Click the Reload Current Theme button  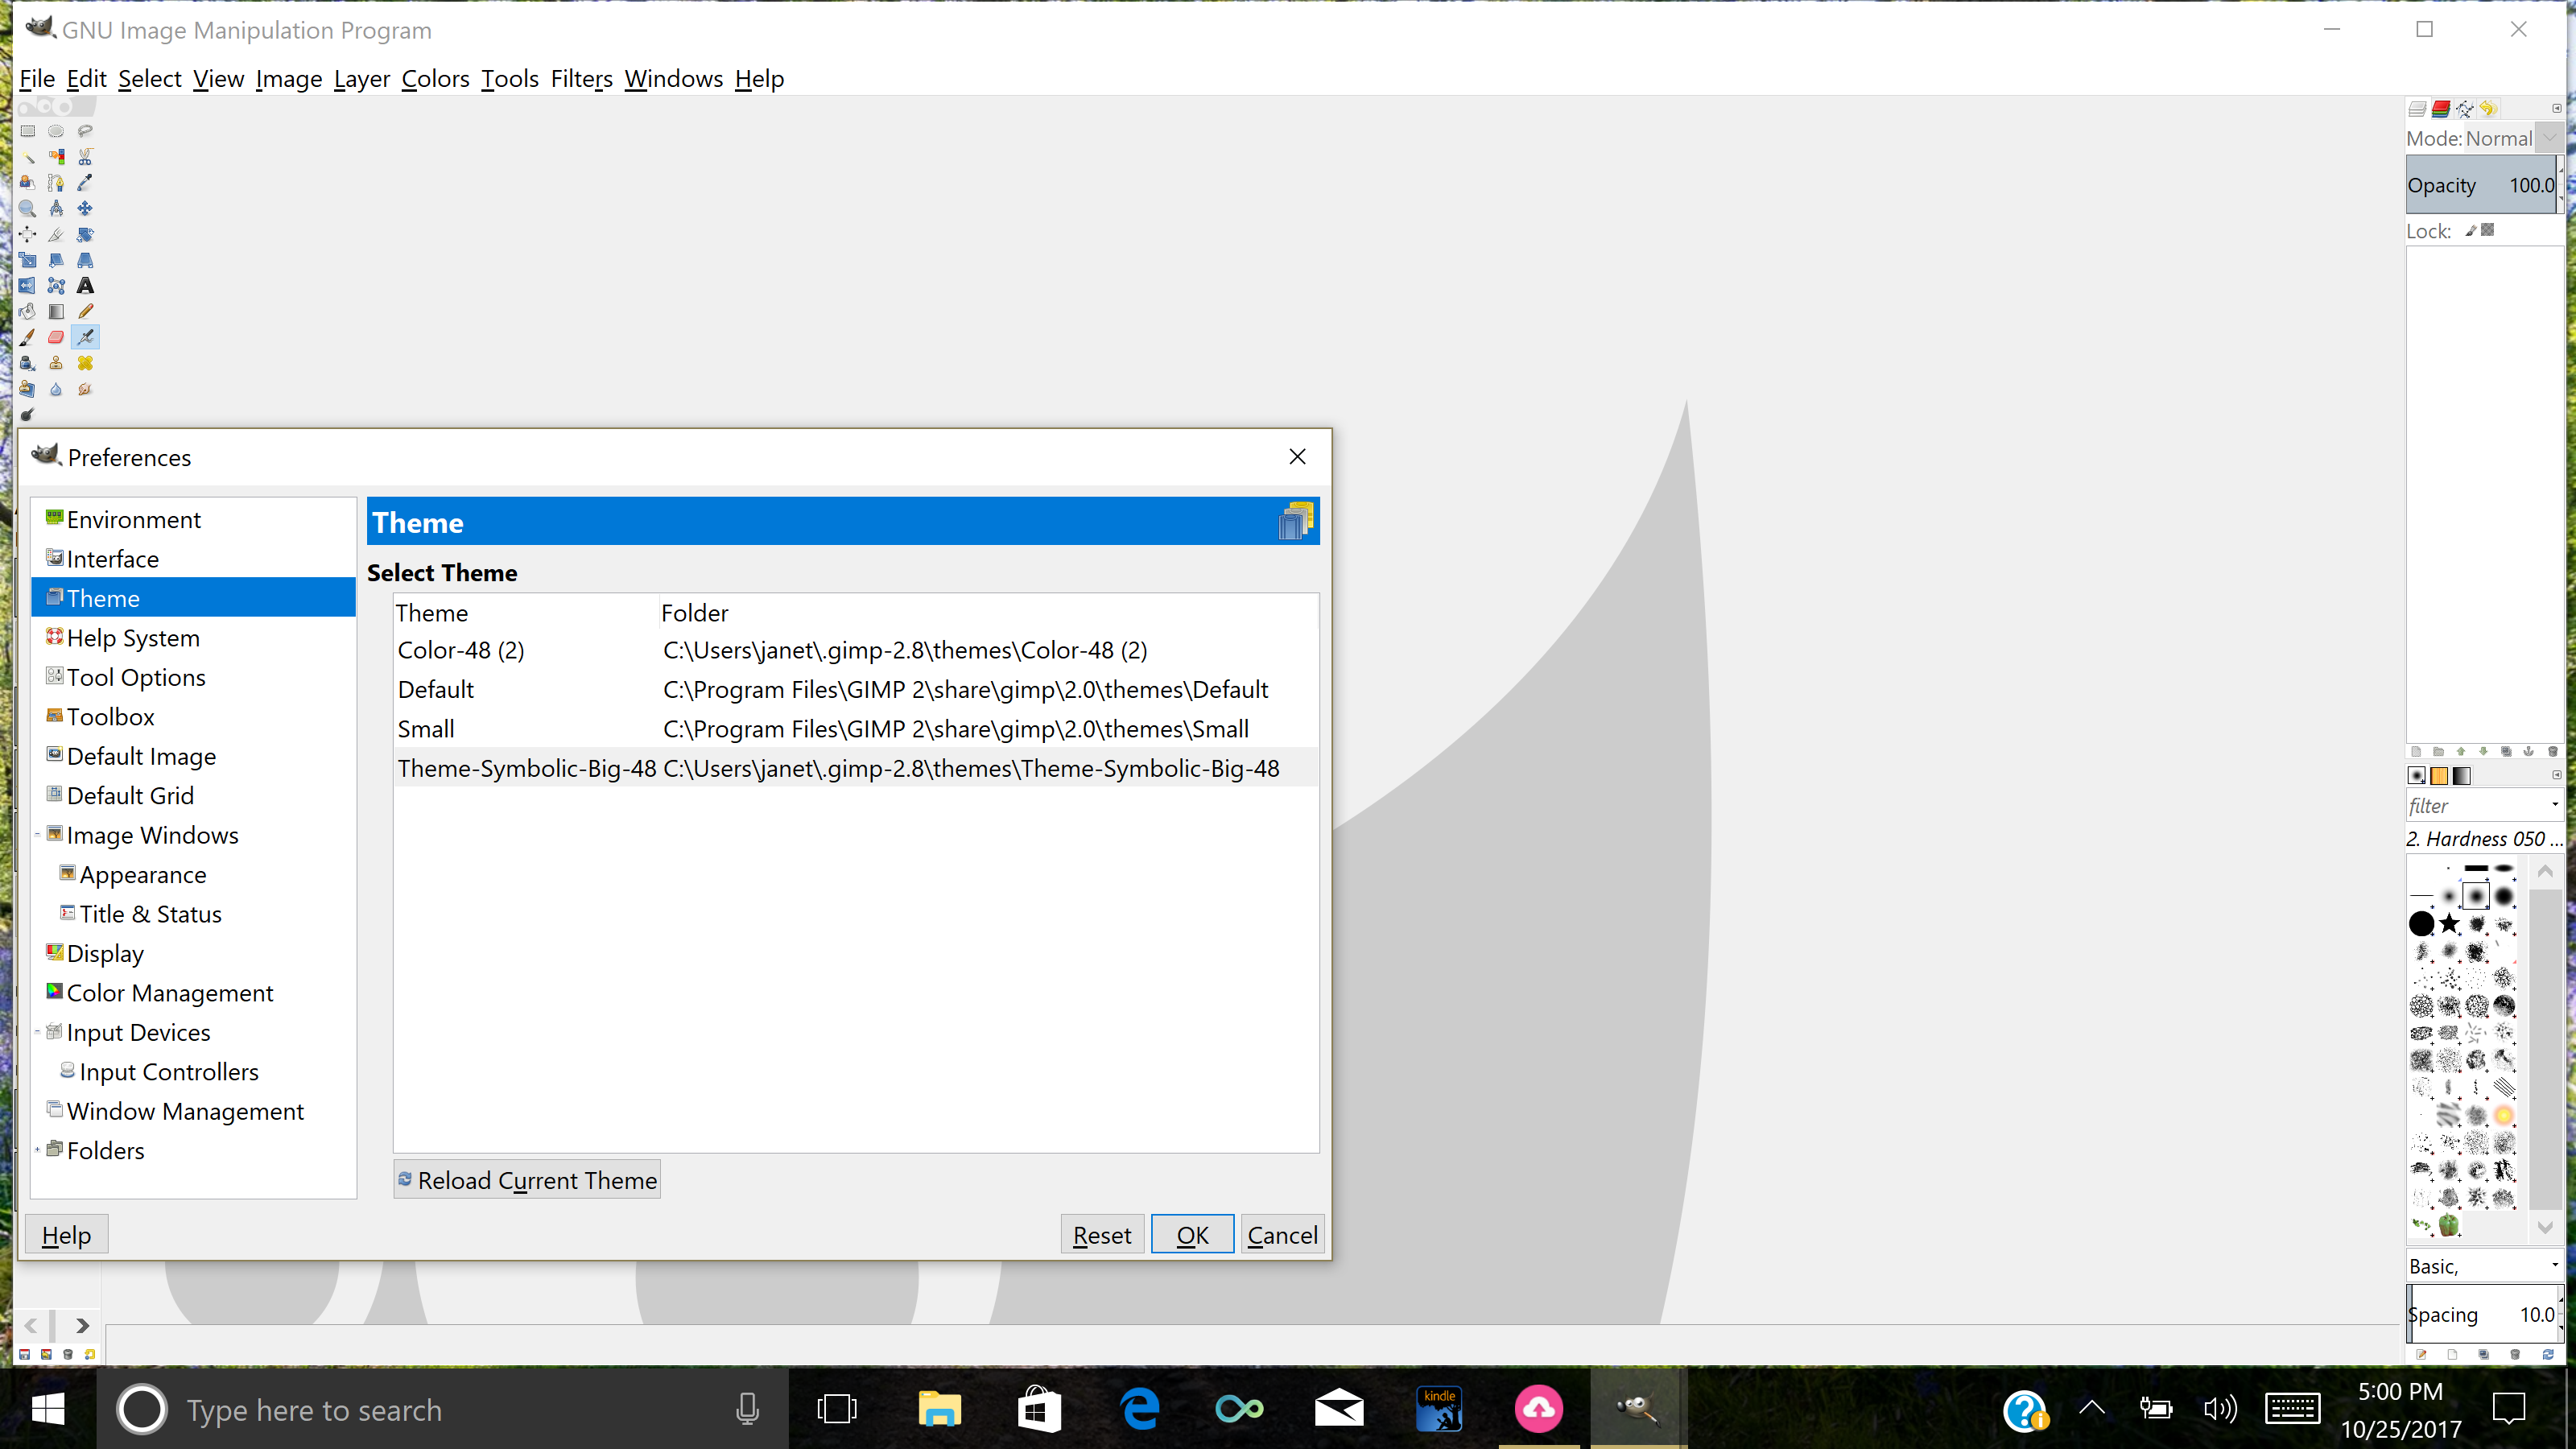pos(527,1180)
